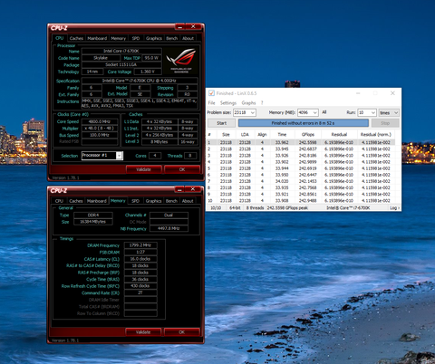Screen dimensions: 435x364
Task: Click Validate in lower CPU-Z Memory window
Action: [x=143, y=332]
